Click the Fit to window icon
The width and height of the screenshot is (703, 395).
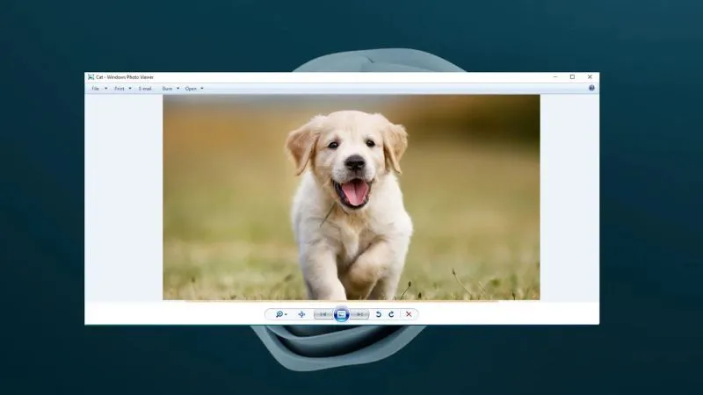point(301,314)
